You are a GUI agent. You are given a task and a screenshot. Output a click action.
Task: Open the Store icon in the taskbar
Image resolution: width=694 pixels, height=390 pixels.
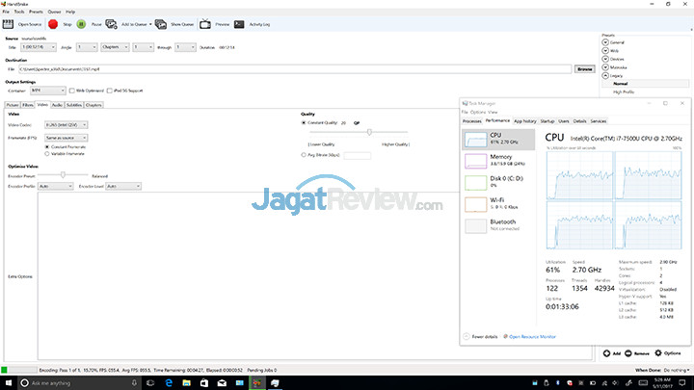204,383
